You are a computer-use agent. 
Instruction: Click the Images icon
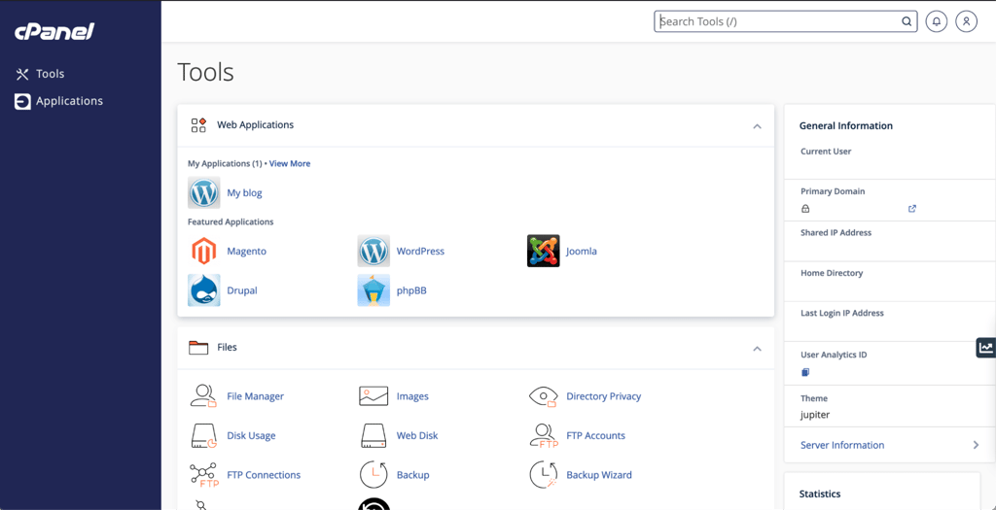(x=373, y=395)
